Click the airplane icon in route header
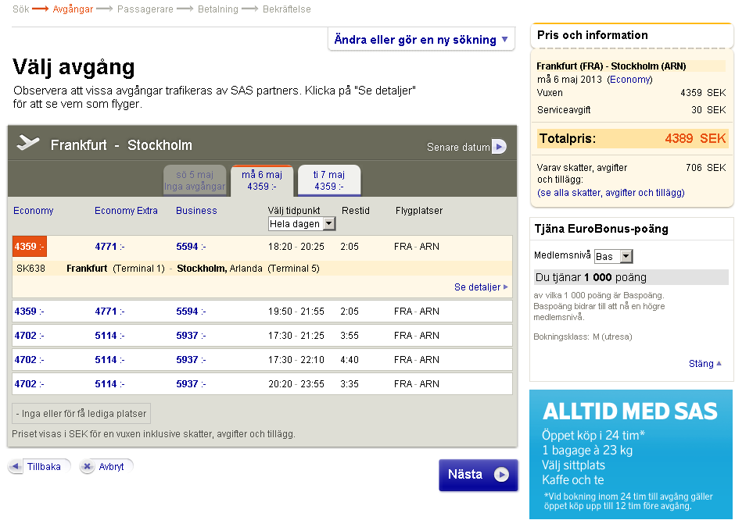The image size is (735, 520). [x=28, y=144]
